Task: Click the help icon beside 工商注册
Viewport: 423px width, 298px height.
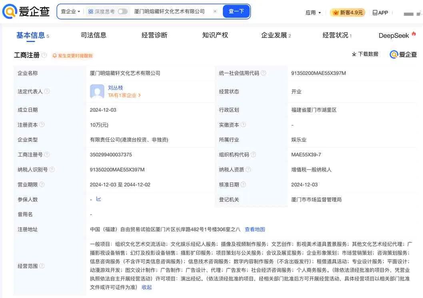Action: pos(44,55)
